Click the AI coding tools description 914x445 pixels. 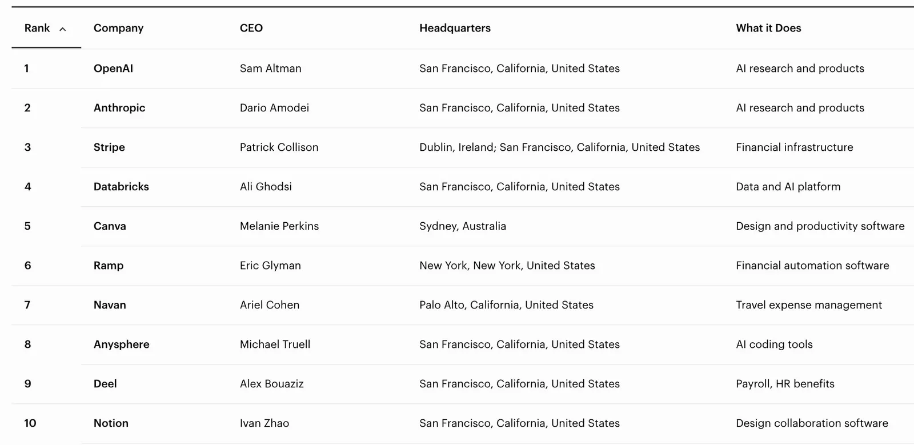(x=774, y=344)
